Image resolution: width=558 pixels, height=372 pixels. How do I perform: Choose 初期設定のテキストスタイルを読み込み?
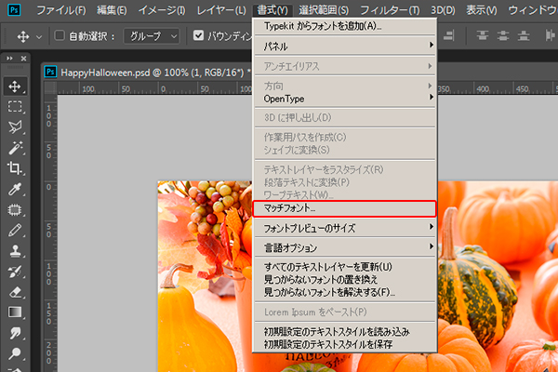pyautogui.click(x=344, y=332)
